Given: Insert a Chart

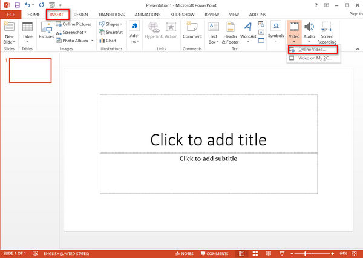Looking at the screenshot, I should (x=108, y=41).
